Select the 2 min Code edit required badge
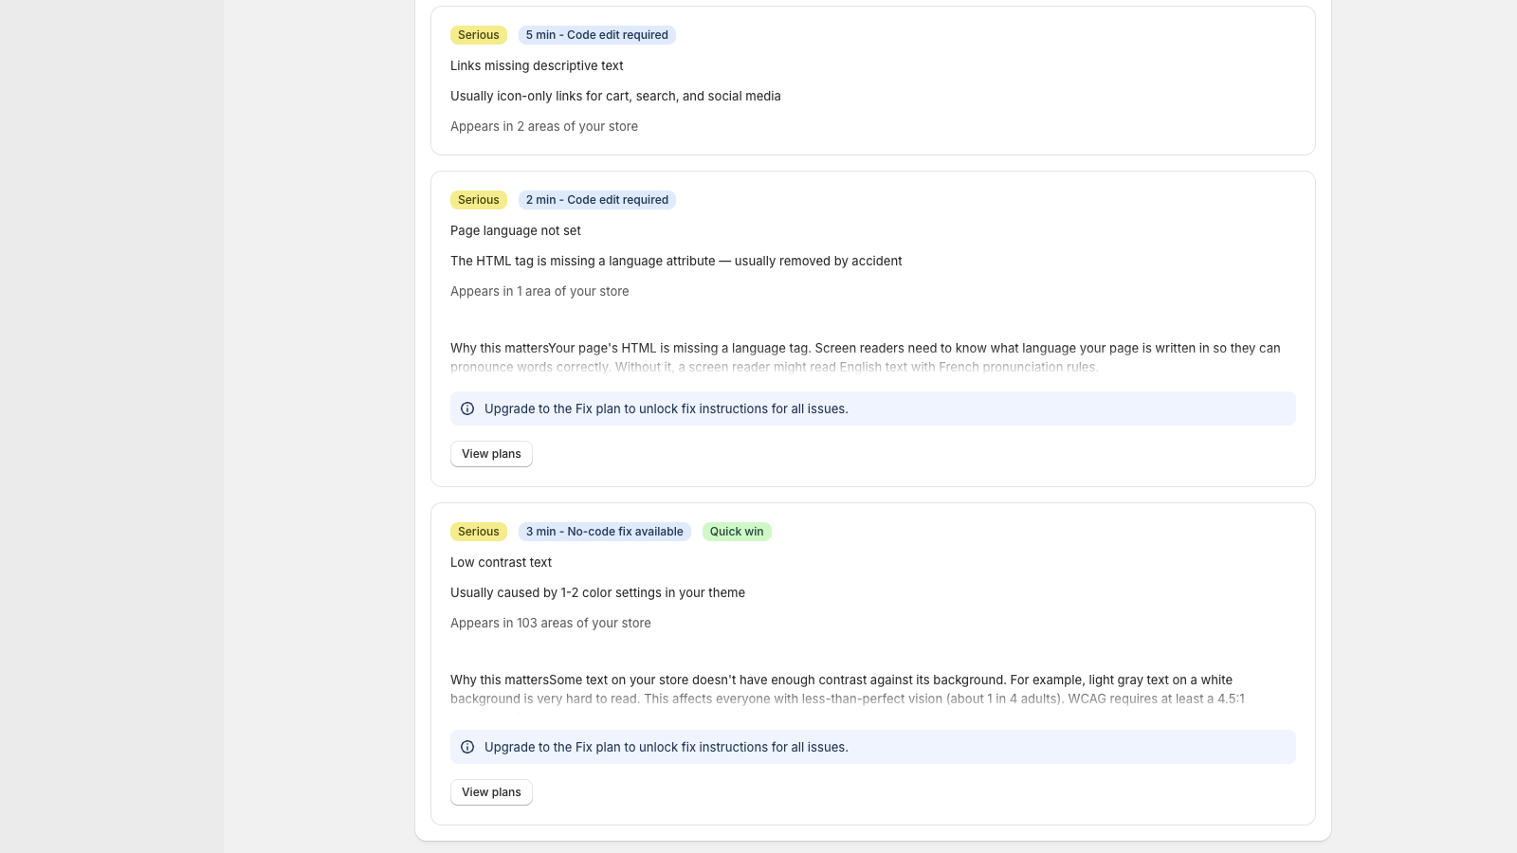1517x853 pixels. coord(597,199)
